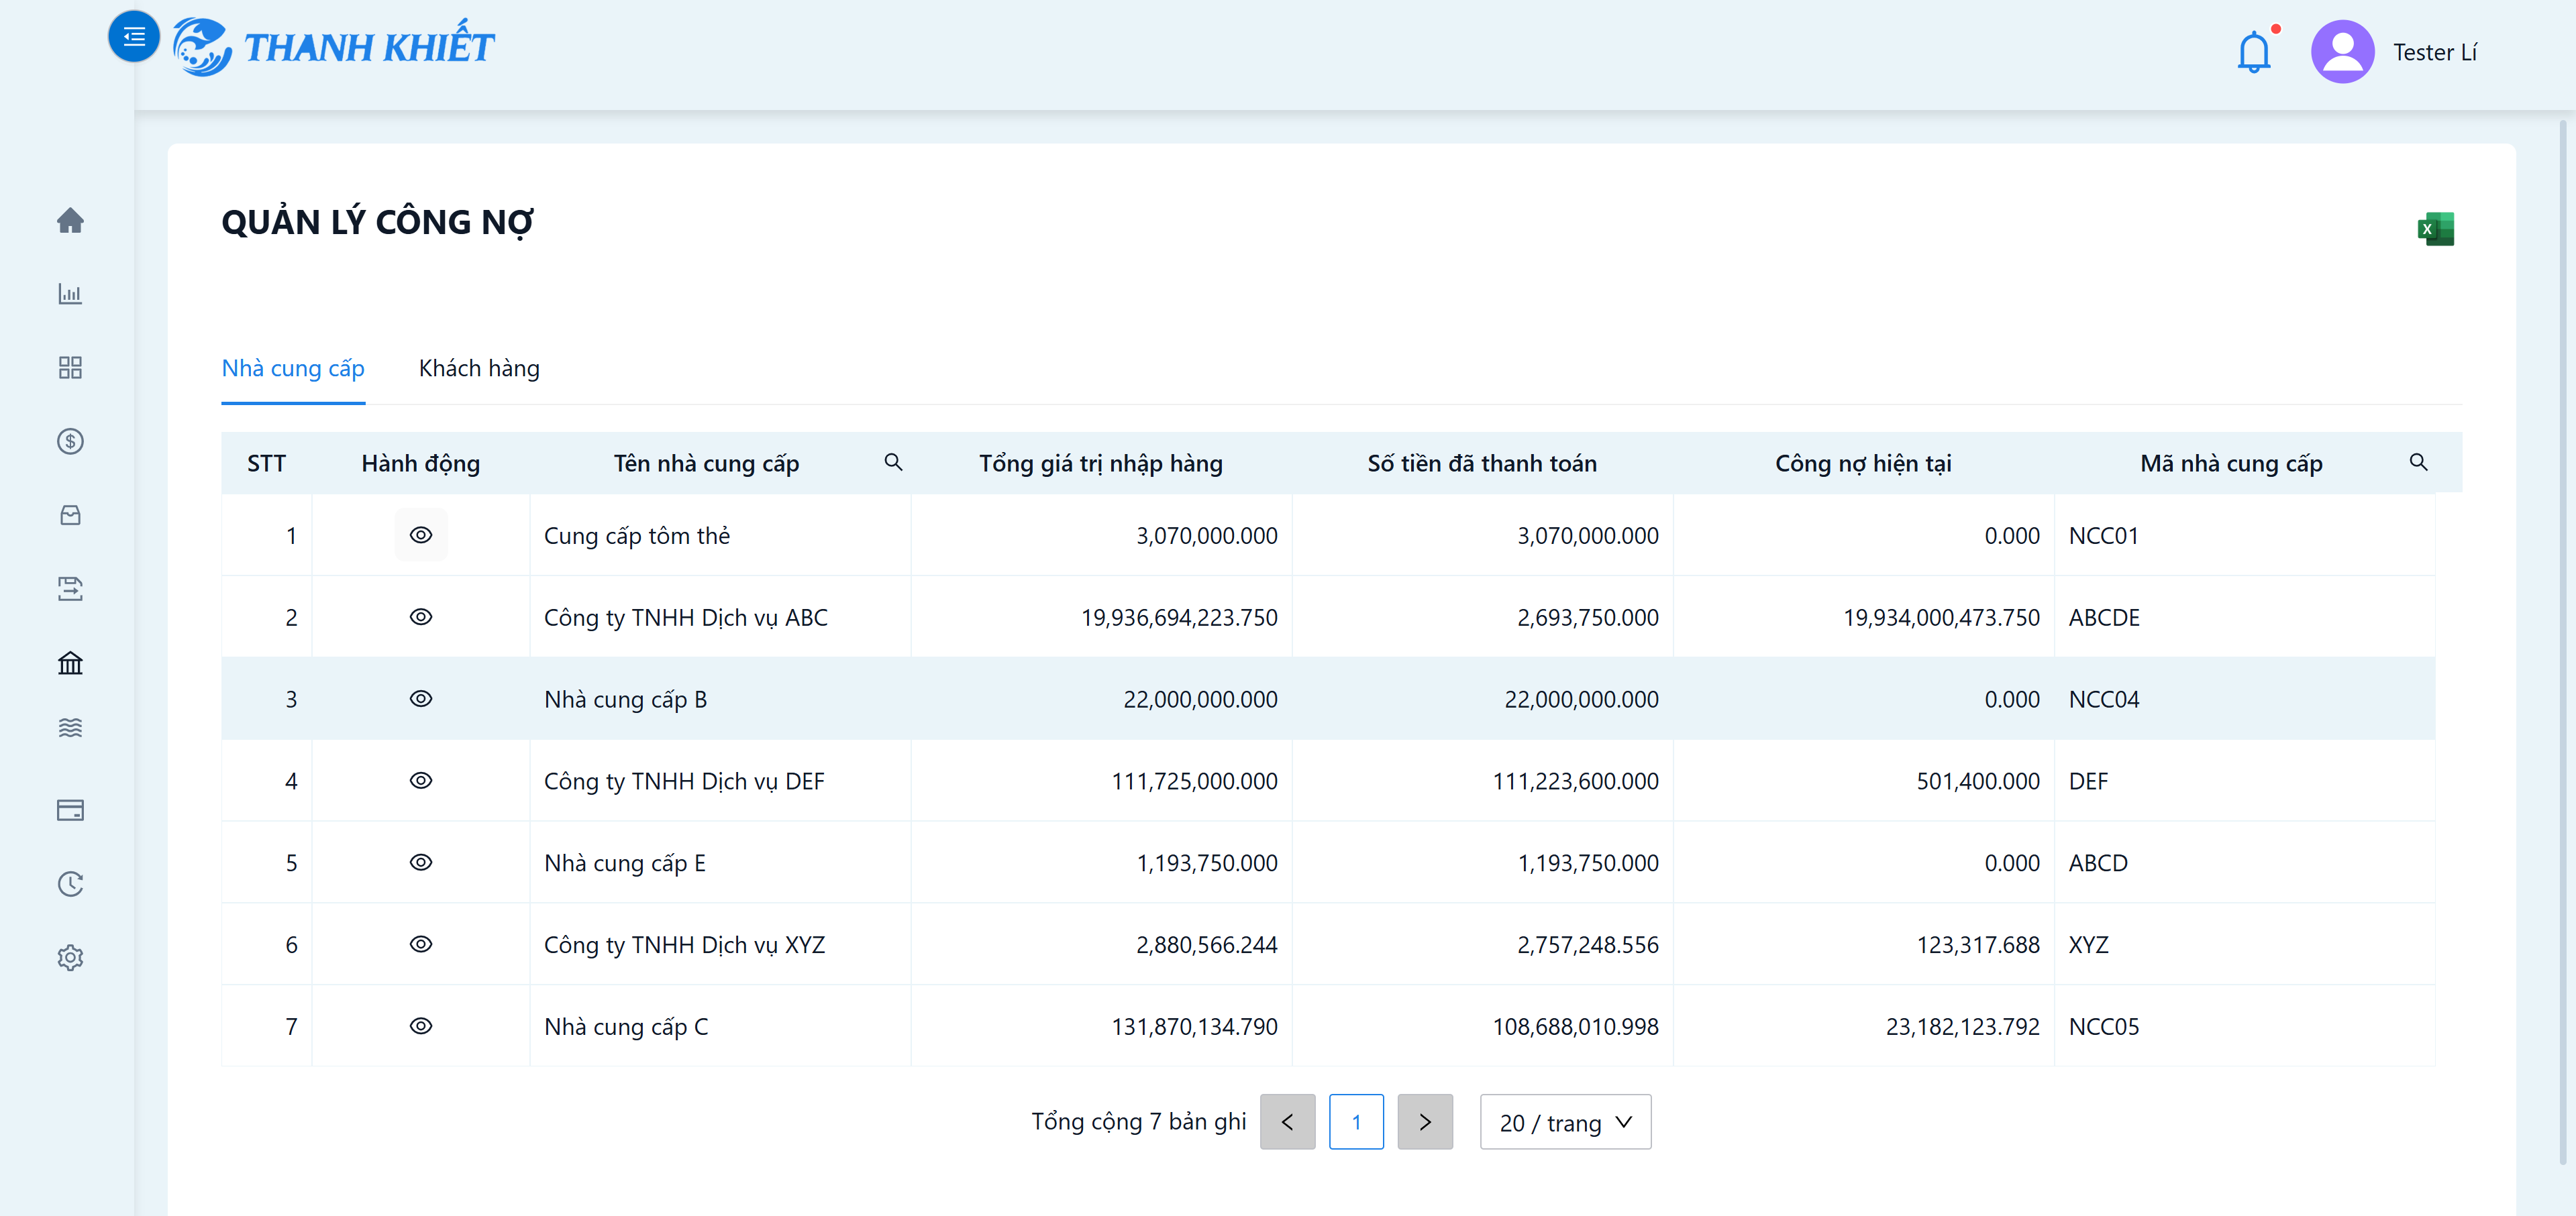Viewport: 2576px width, 1216px height.
Task: Click the NCC05 supplier code
Action: pos(2104,1027)
